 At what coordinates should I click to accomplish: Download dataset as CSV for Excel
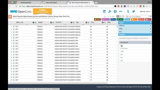click(124, 48)
